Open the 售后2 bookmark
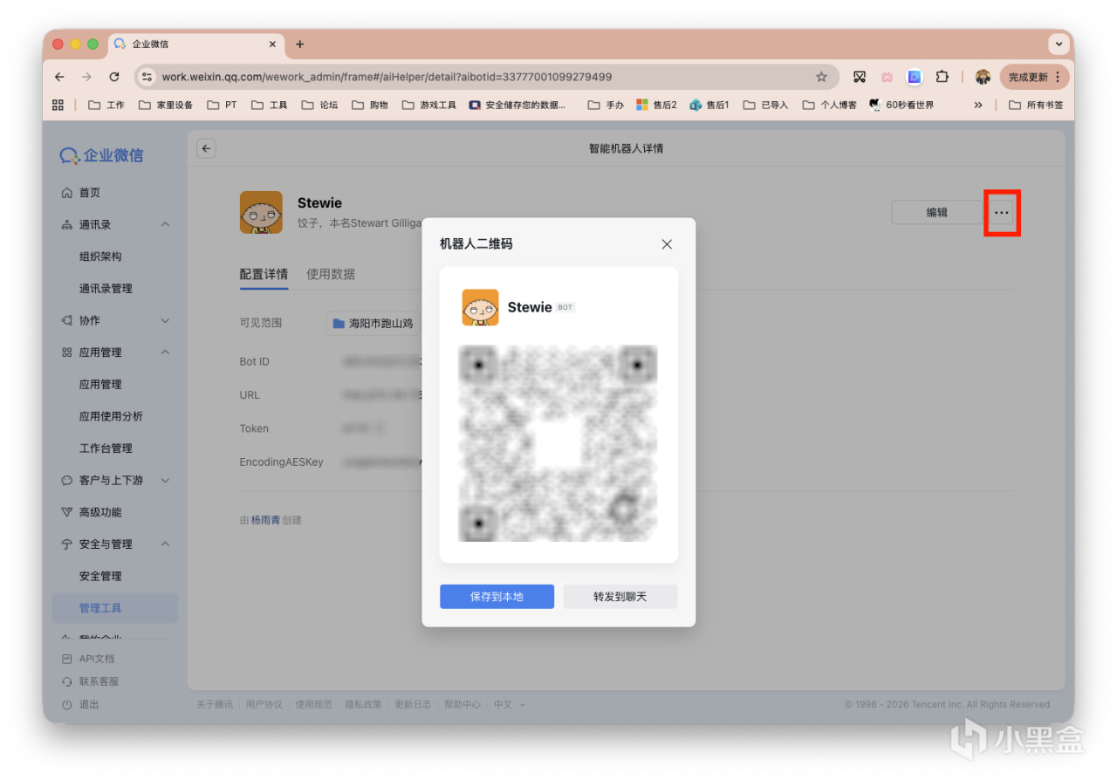This screenshot has height=780, width=1117. (x=657, y=105)
